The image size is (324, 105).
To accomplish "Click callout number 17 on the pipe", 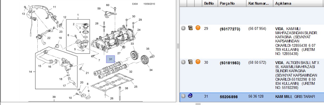I will (x=64, y=86).
